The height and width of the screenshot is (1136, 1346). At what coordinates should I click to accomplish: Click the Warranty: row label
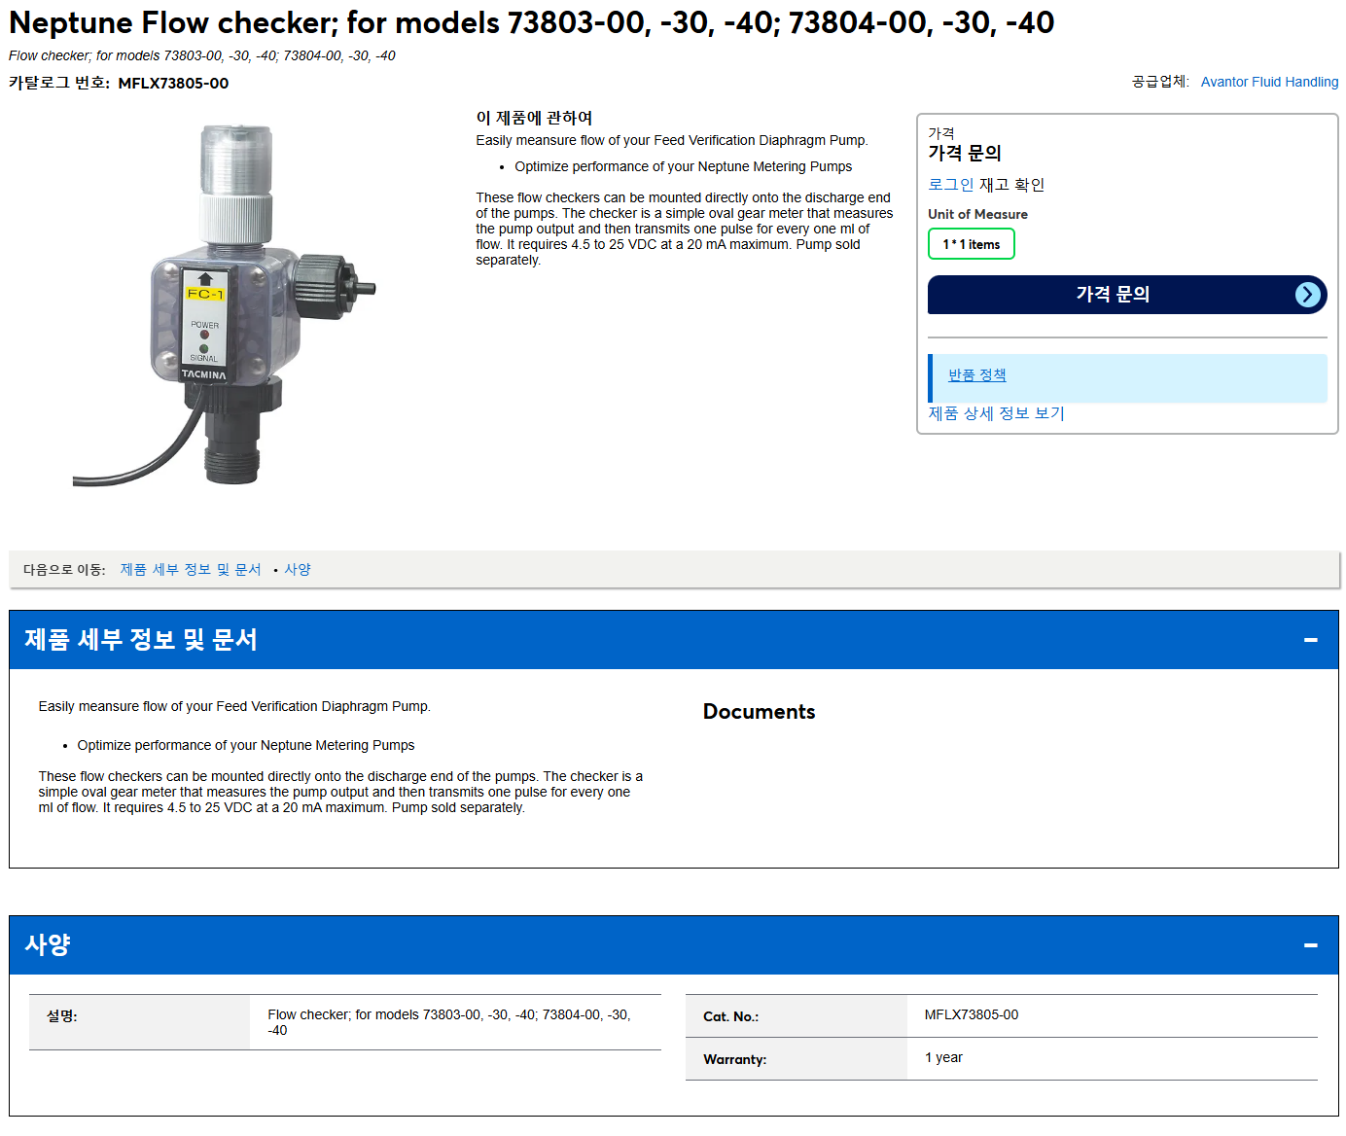pos(734,1059)
